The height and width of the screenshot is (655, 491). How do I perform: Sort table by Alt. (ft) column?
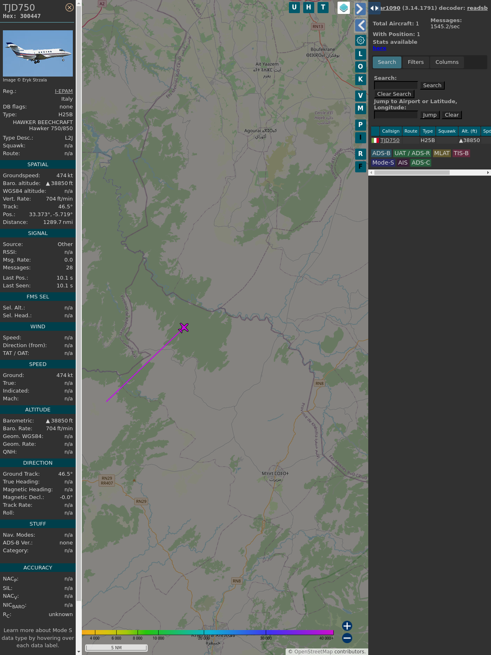(x=469, y=131)
